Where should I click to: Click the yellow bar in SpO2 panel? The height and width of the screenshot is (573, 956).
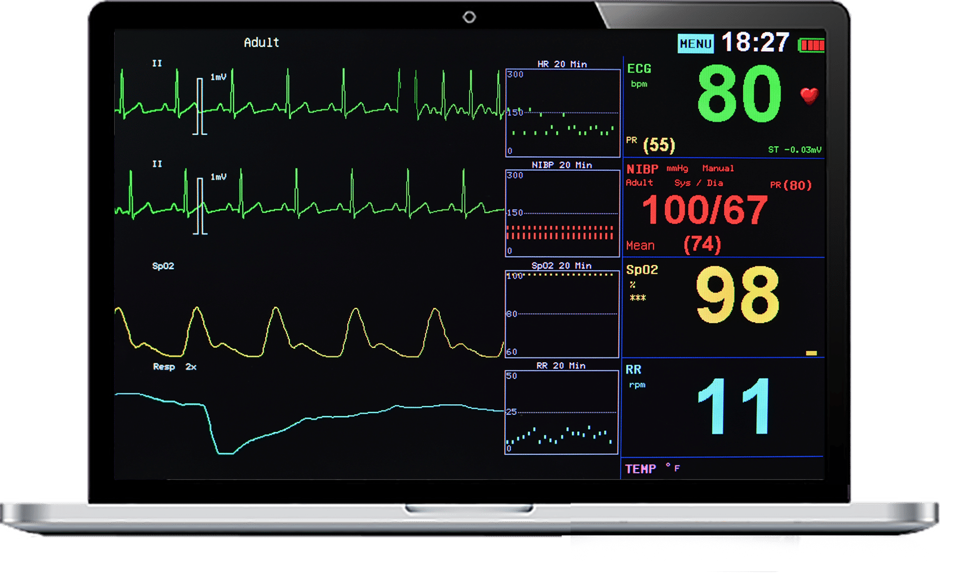[811, 353]
